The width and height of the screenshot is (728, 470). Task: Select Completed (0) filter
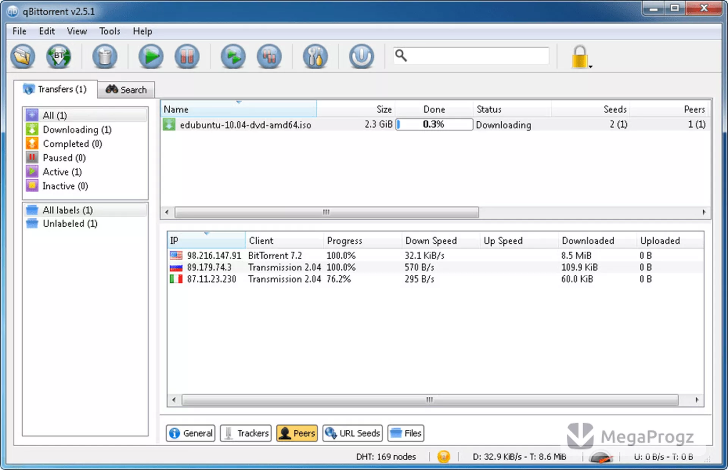coord(86,144)
